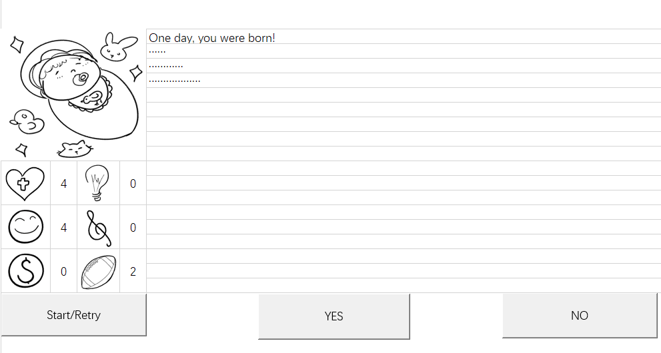The width and height of the screenshot is (661, 353).
Task: Click the baby character portrait
Action: tap(79, 89)
